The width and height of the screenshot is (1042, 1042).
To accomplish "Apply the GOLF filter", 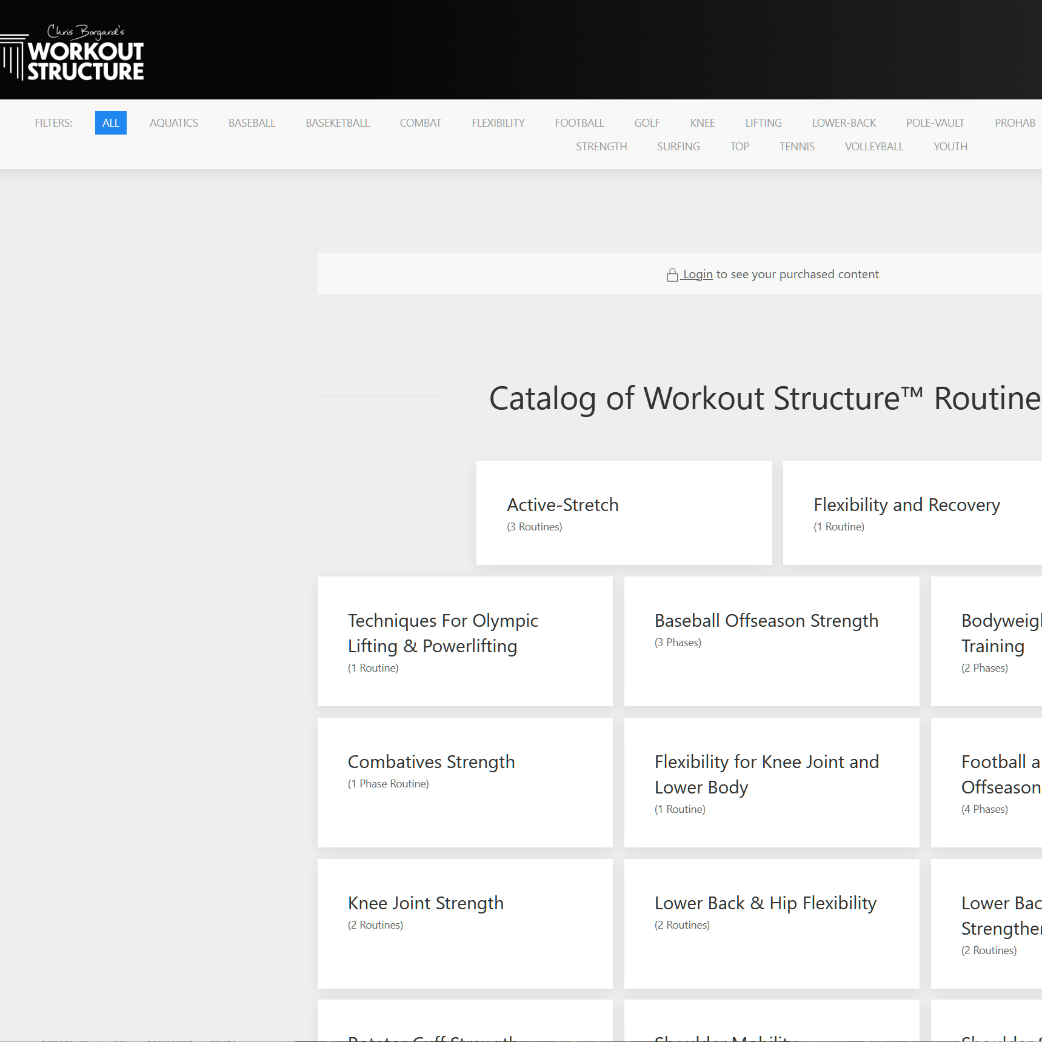I will pyautogui.click(x=647, y=123).
